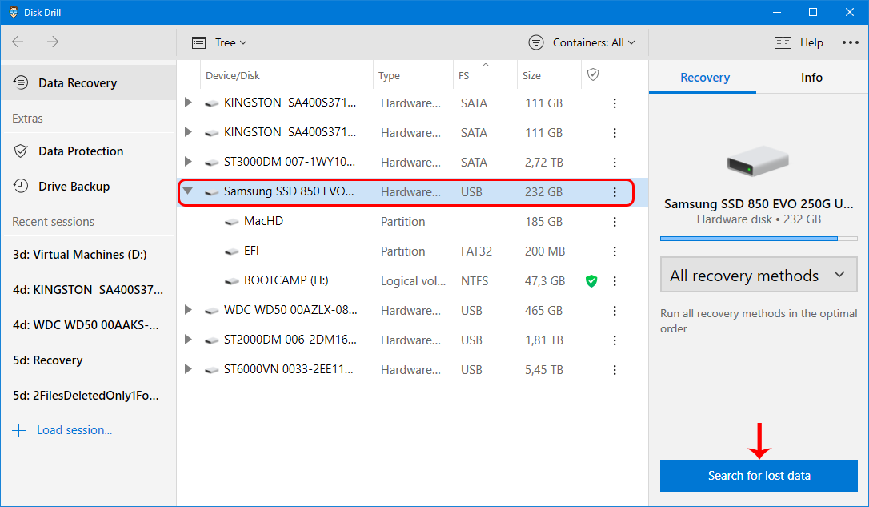Screen dimensions: 869x507
Task: Open kebab menu for the ST3000DM disk row
Action: pos(615,163)
